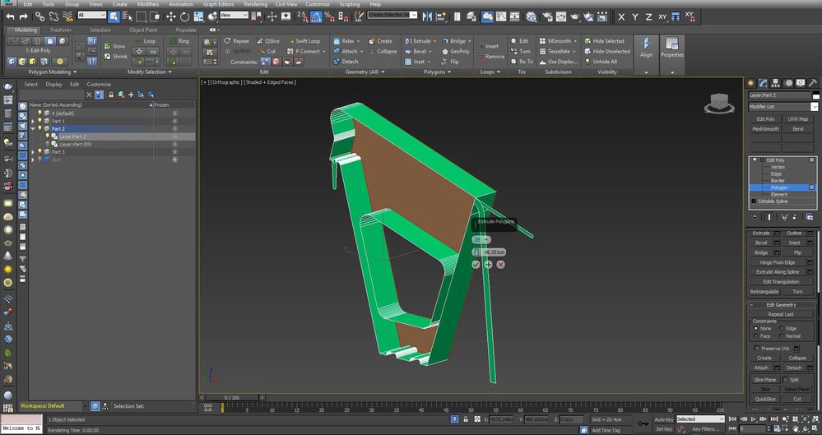Open the Graph Editors menu
822x435 pixels.
pos(218,4)
